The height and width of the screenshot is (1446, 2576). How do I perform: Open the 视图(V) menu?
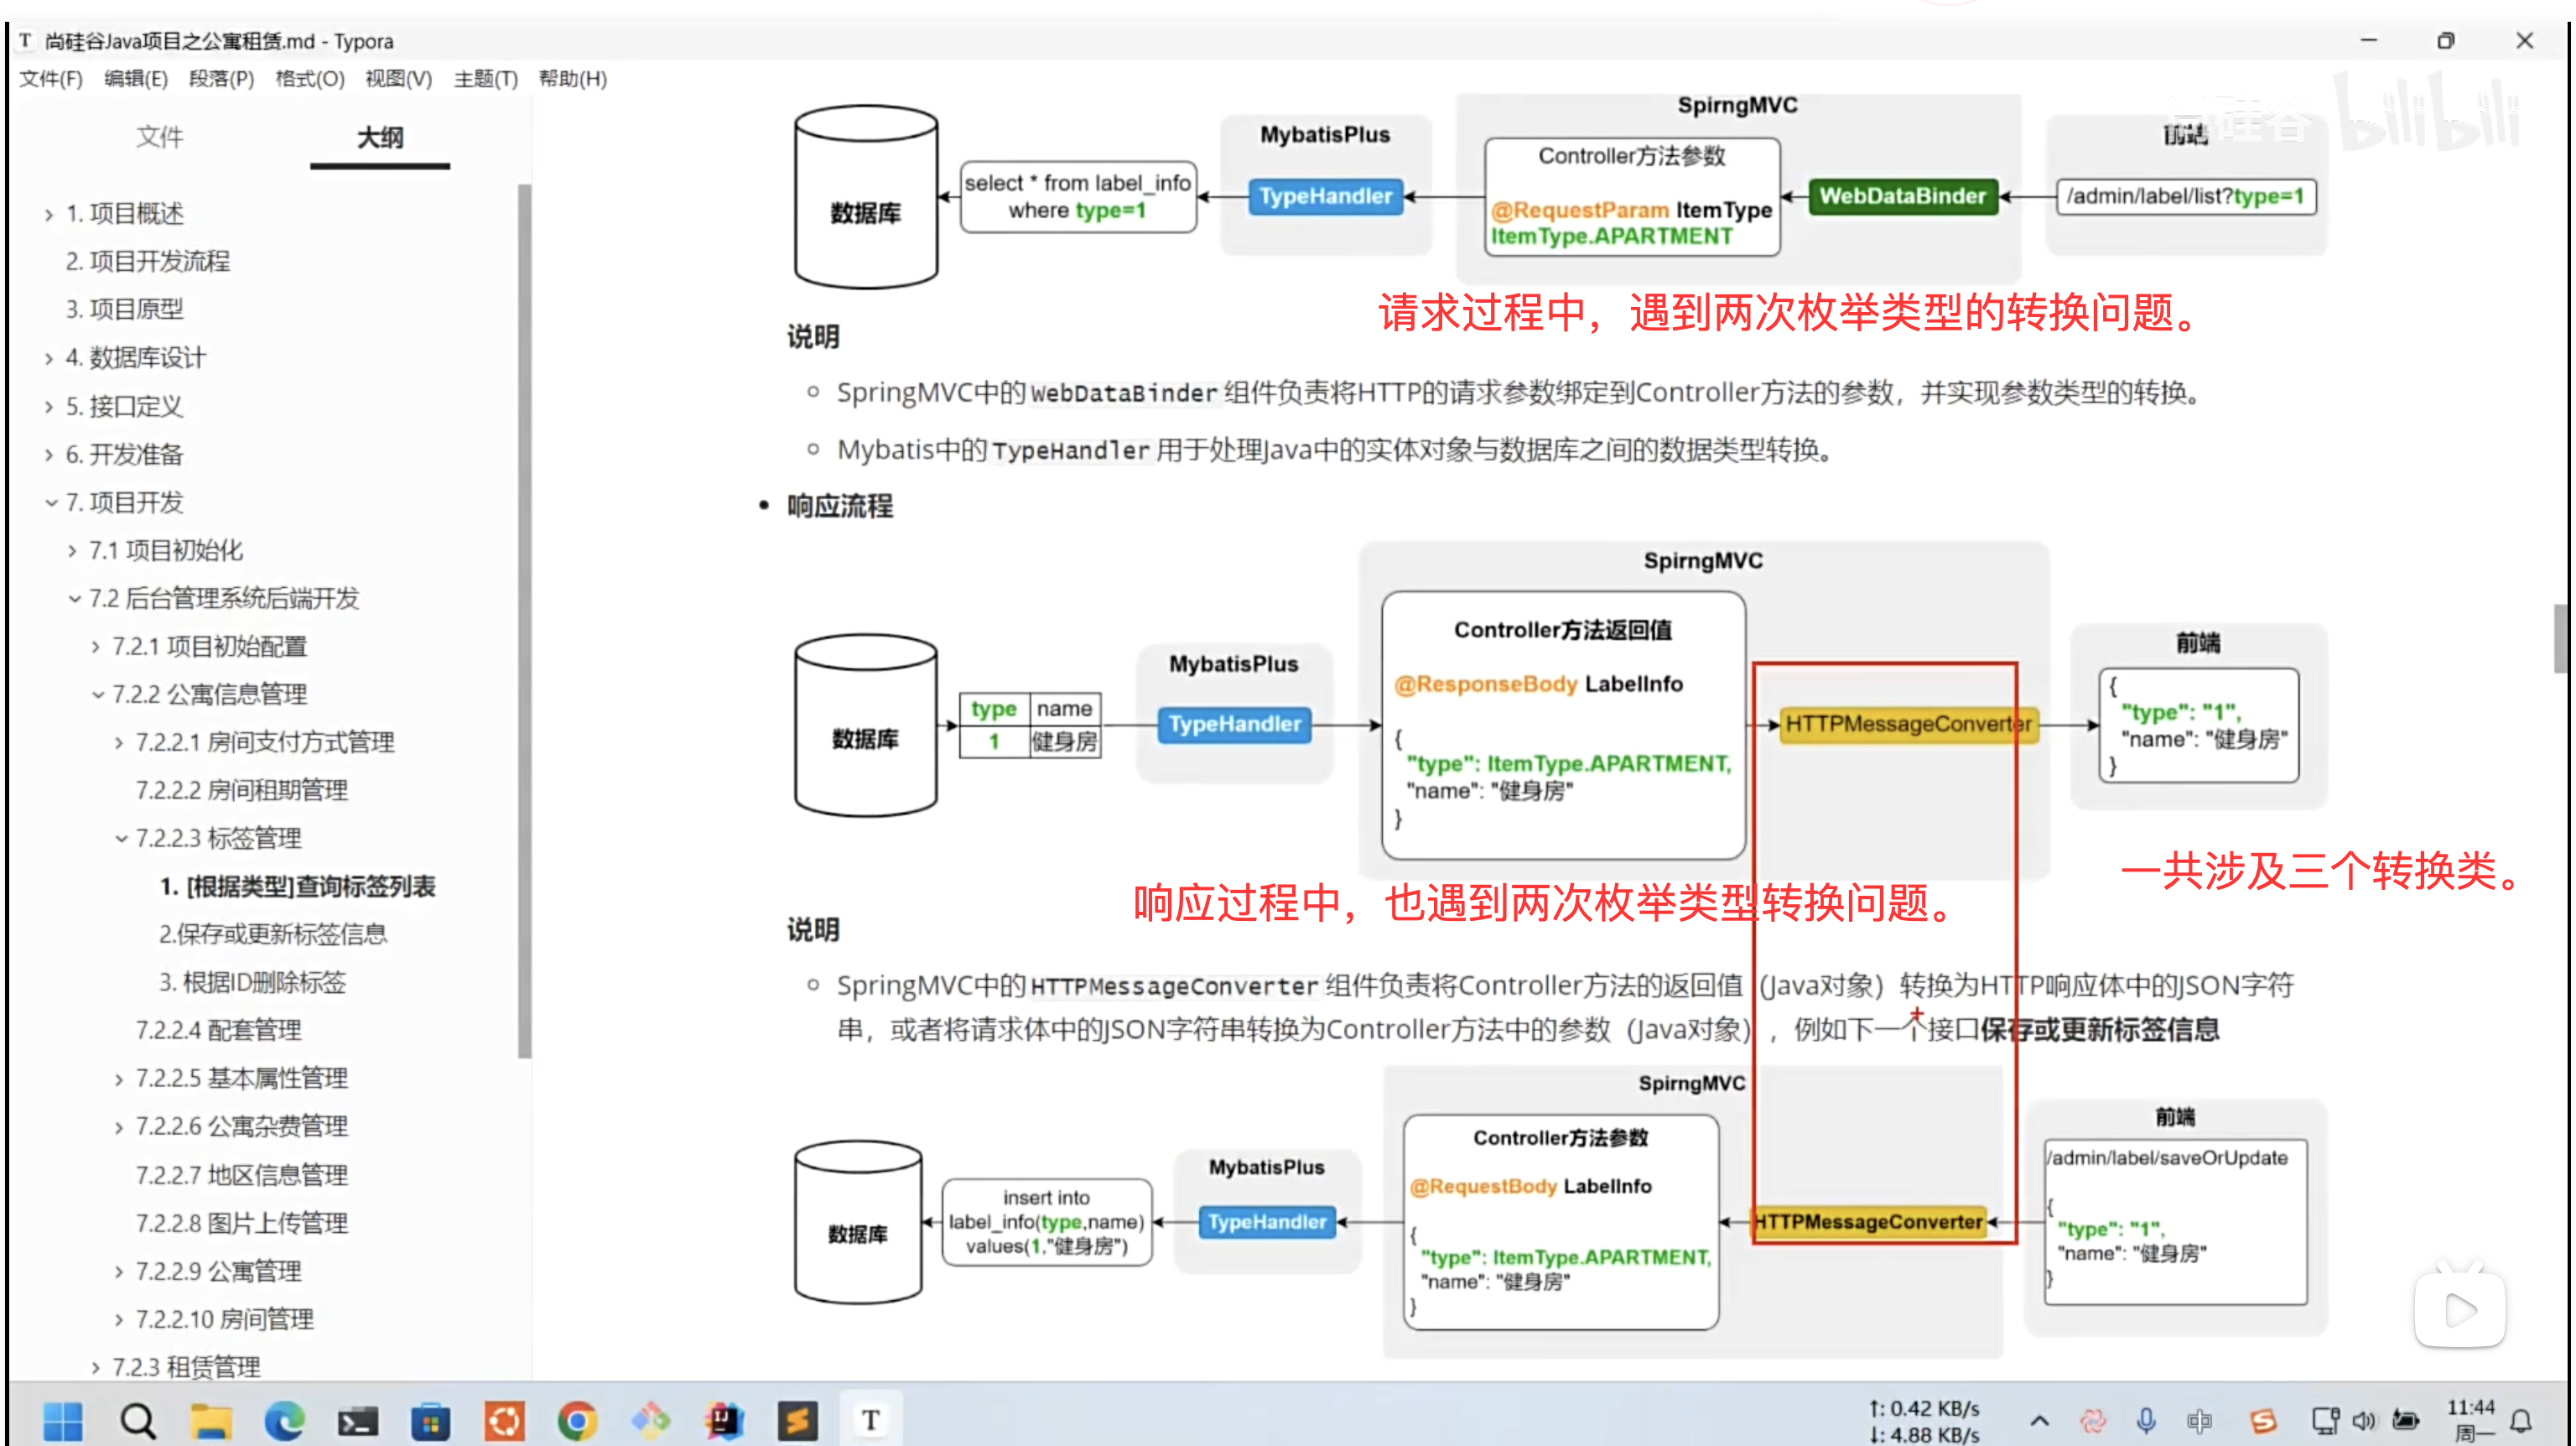pos(397,78)
